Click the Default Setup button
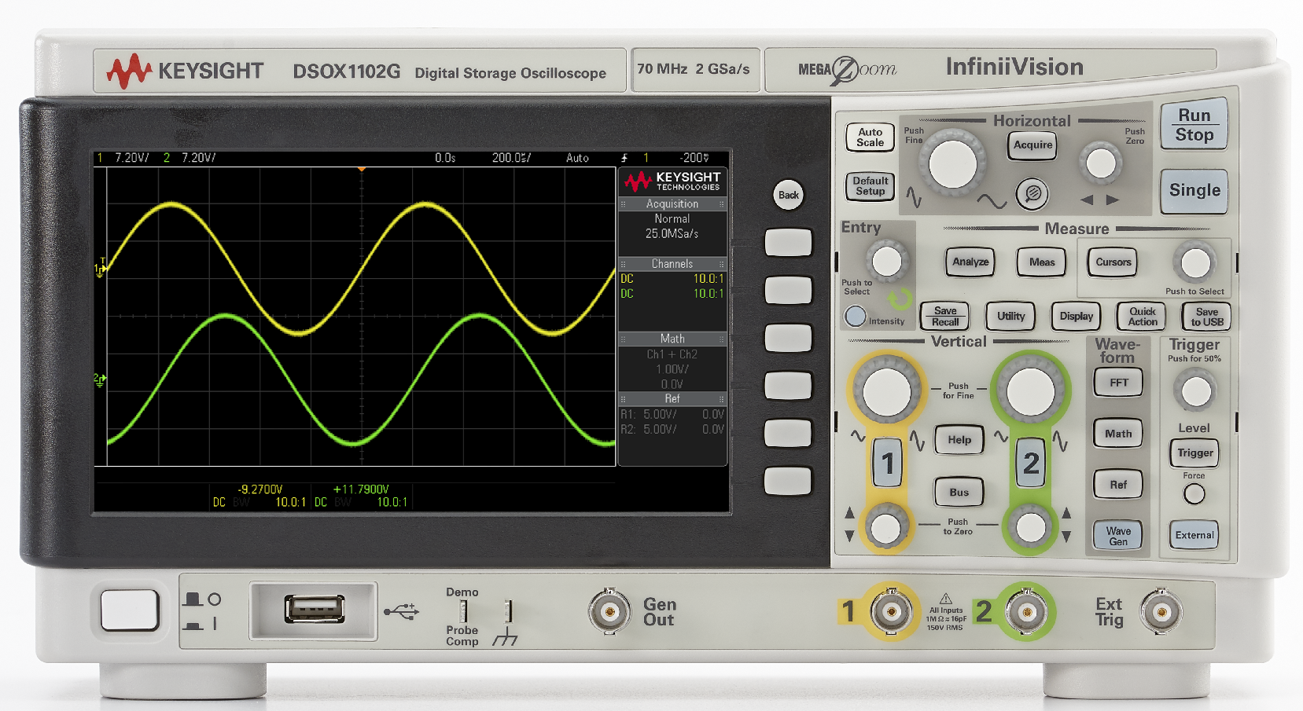 tap(871, 186)
